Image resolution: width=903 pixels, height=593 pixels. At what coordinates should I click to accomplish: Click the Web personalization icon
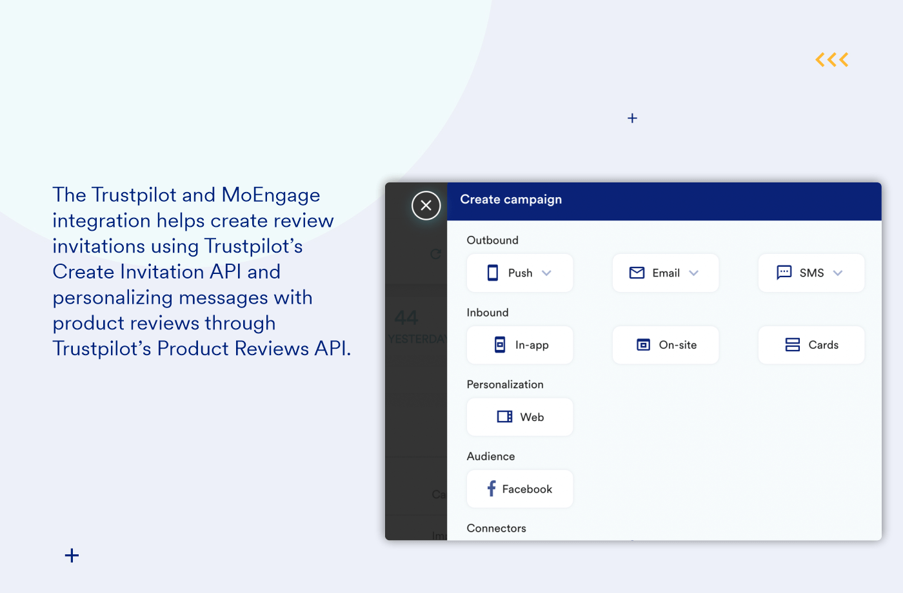point(505,417)
